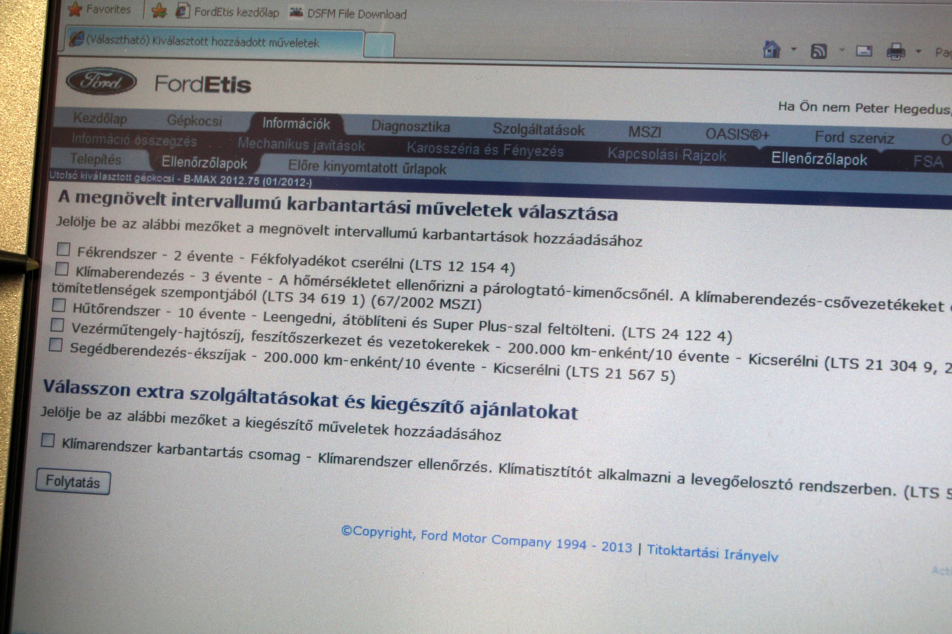952x634 pixels.
Task: Click the Print icon in toolbar
Action: pyautogui.click(x=895, y=52)
